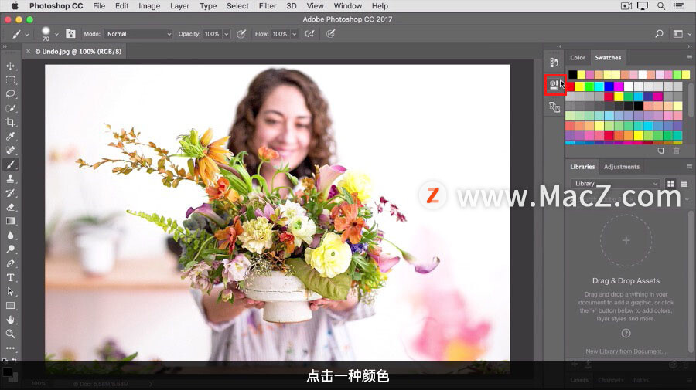Open the Swatches panel menu
The image size is (696, 390).
[x=689, y=58]
